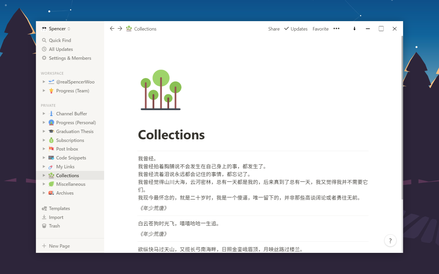This screenshot has height=274, width=439.
Task: Click the @realSpencerWoo airplane icon
Action: tap(51, 82)
